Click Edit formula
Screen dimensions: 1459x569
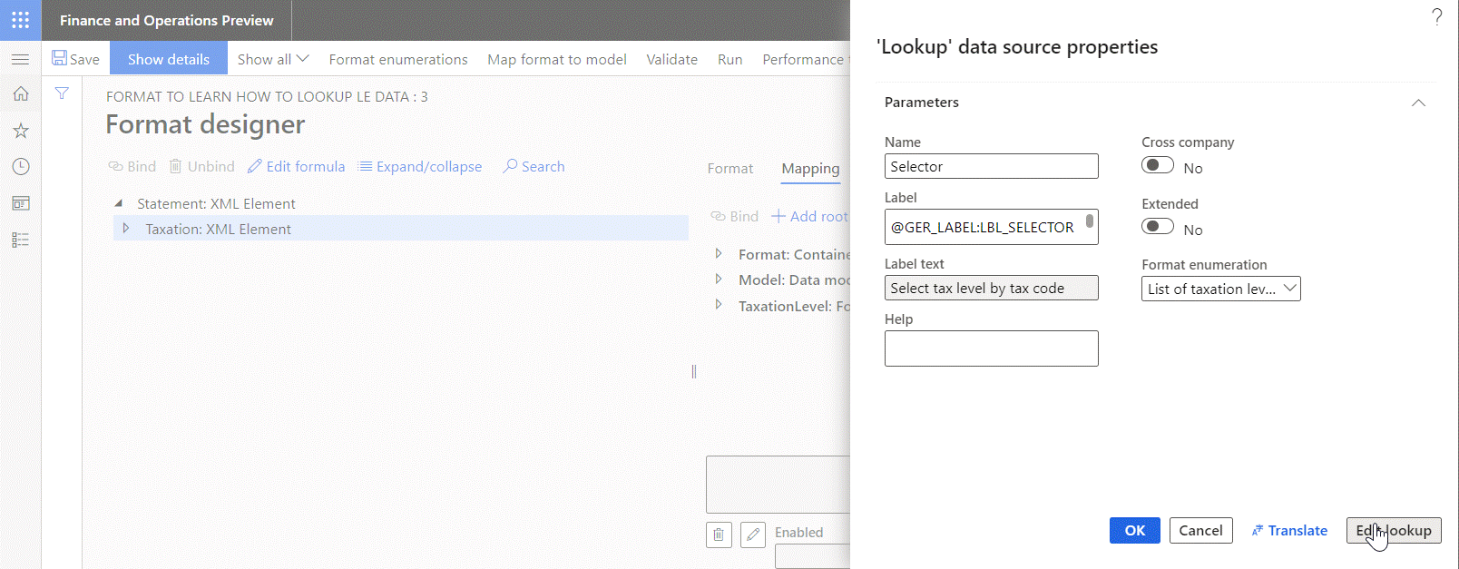(x=297, y=166)
